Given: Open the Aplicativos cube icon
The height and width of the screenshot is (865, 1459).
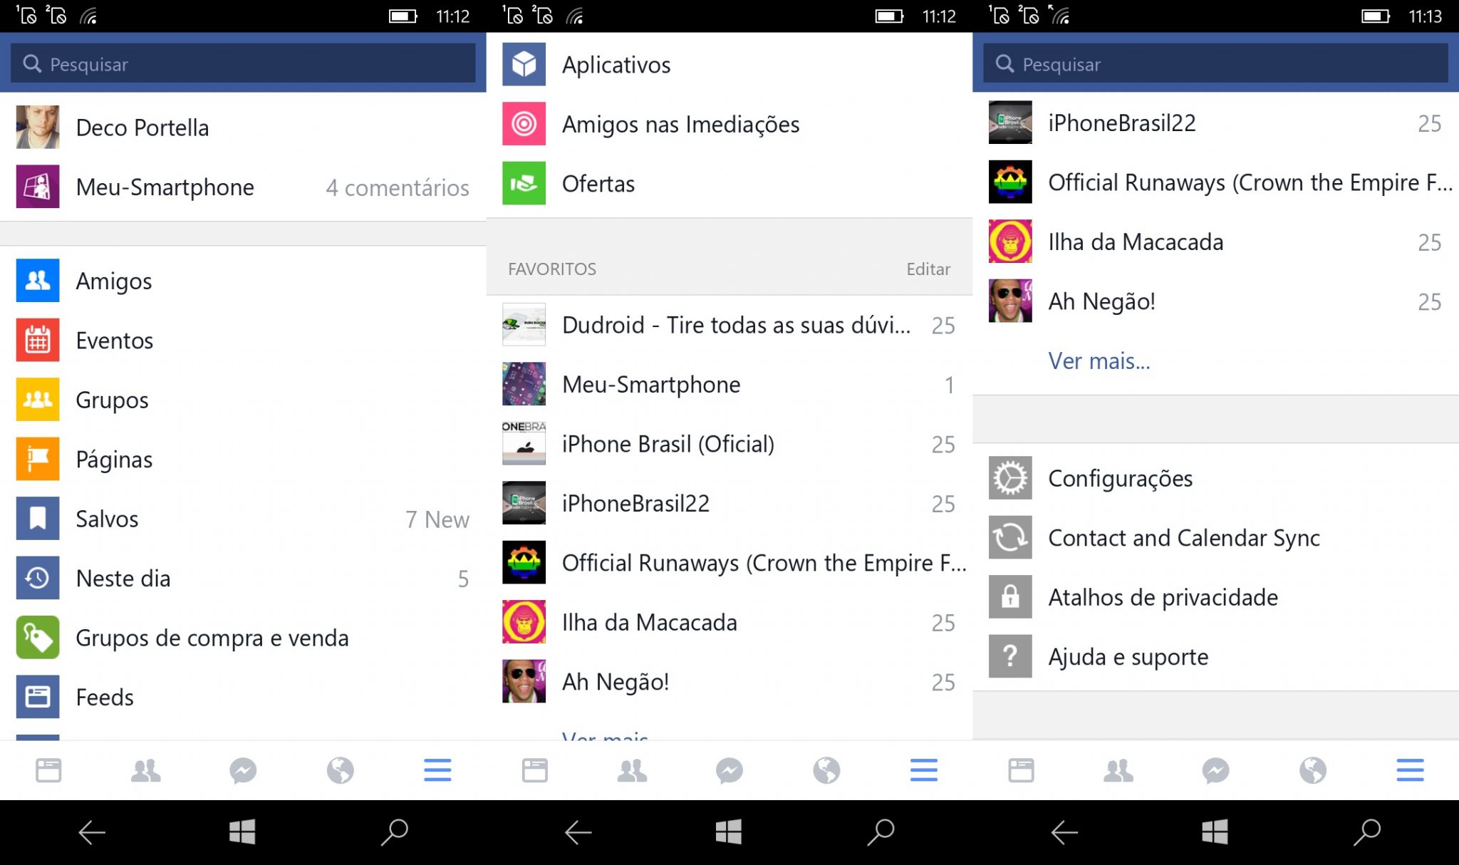Looking at the screenshot, I should pos(524,64).
